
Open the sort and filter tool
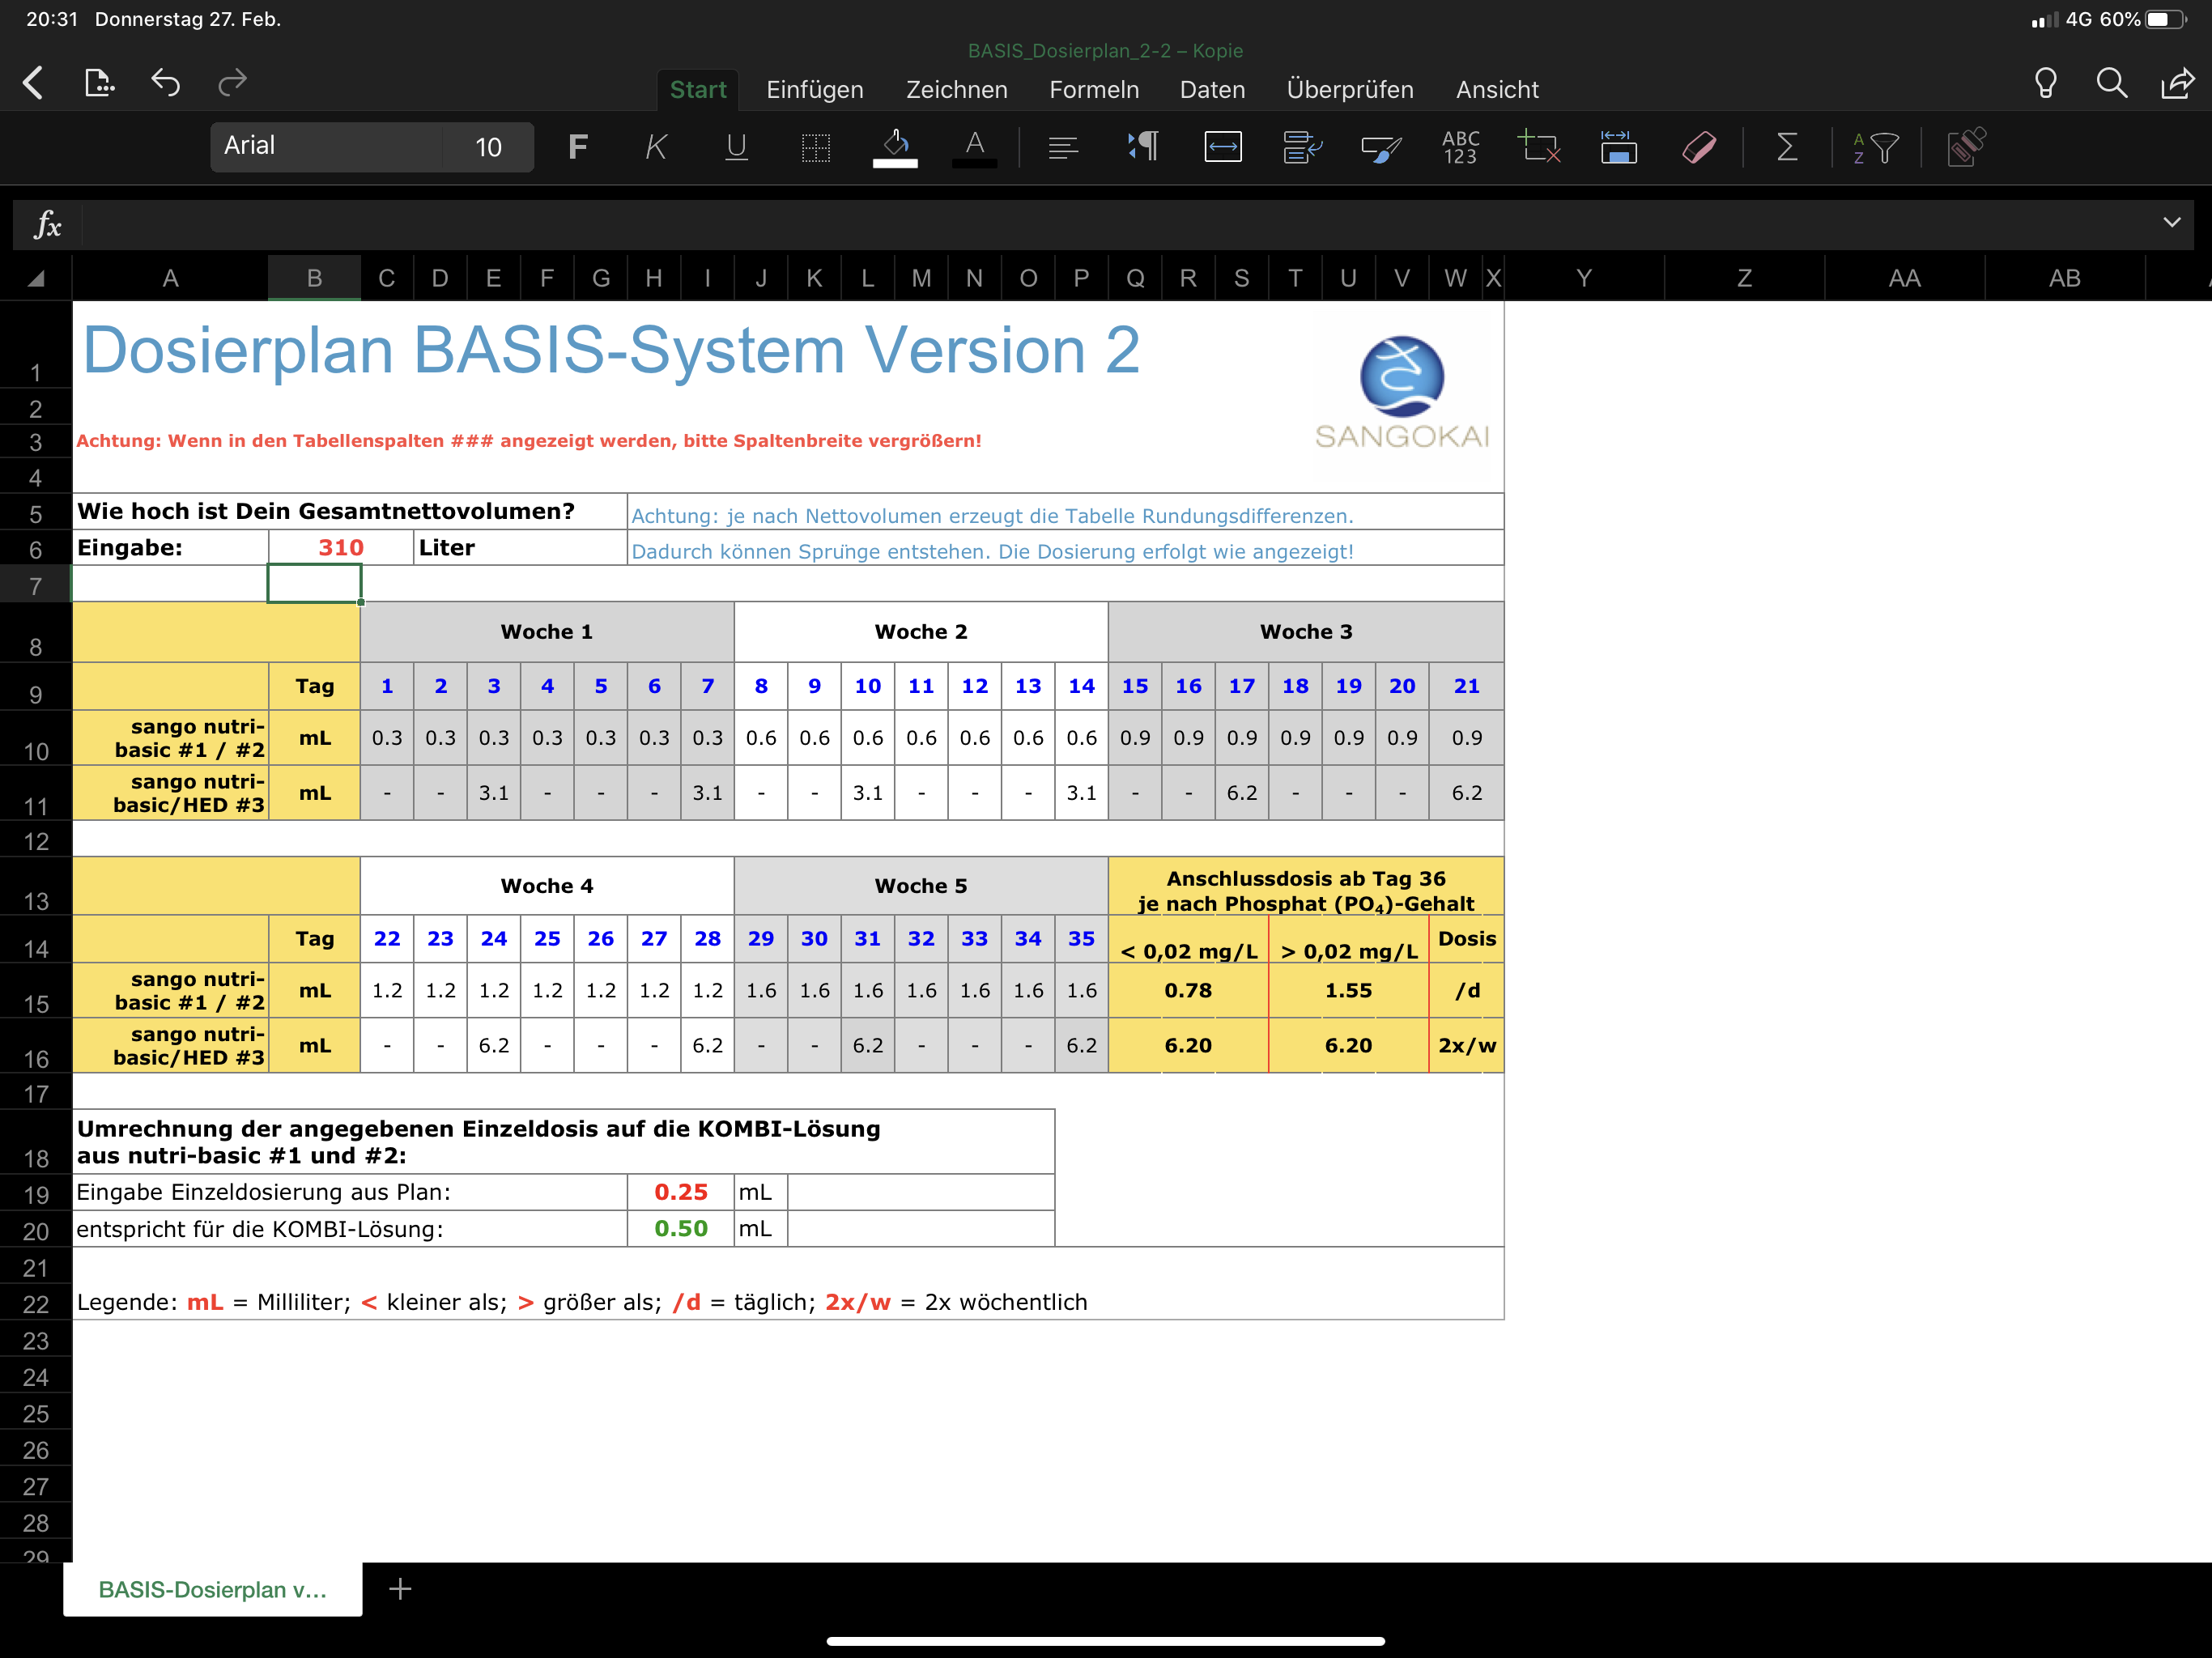click(1875, 148)
